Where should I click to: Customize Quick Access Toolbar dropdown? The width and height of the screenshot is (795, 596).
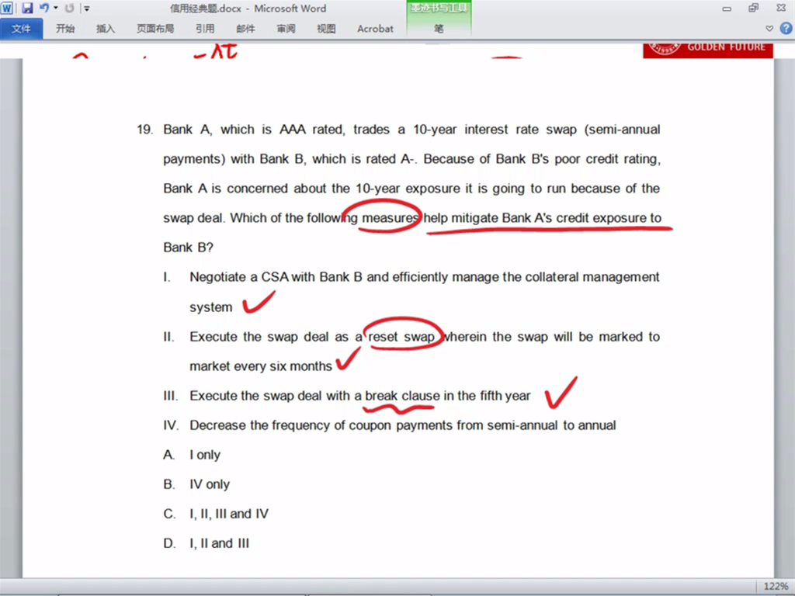coord(87,9)
